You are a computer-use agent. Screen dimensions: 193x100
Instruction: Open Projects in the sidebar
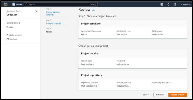(10, 27)
